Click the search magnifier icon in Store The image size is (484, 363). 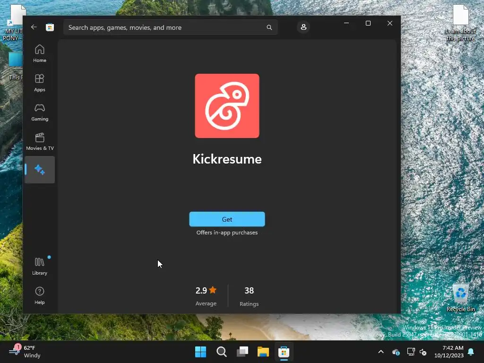click(269, 27)
